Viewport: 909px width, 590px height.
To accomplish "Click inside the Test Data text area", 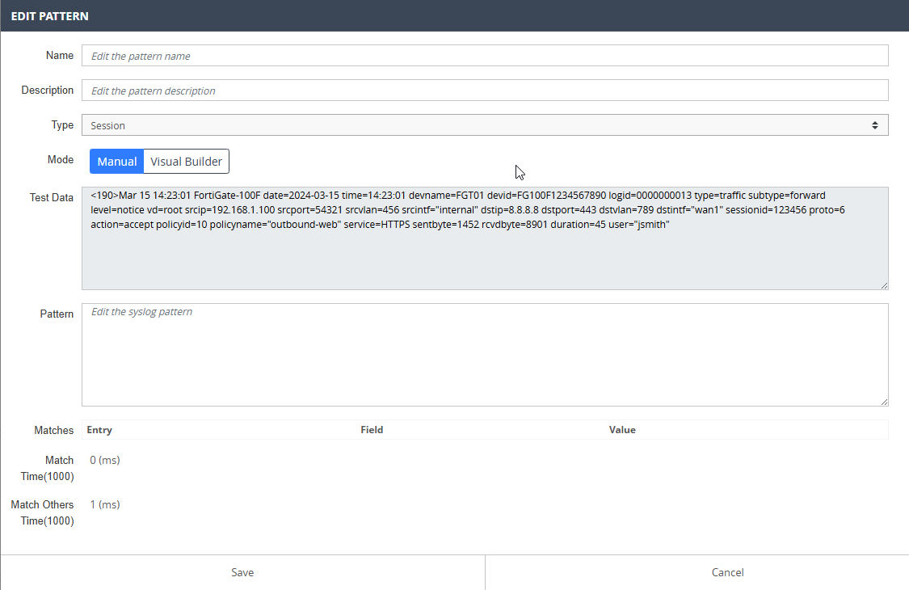I will pos(485,238).
